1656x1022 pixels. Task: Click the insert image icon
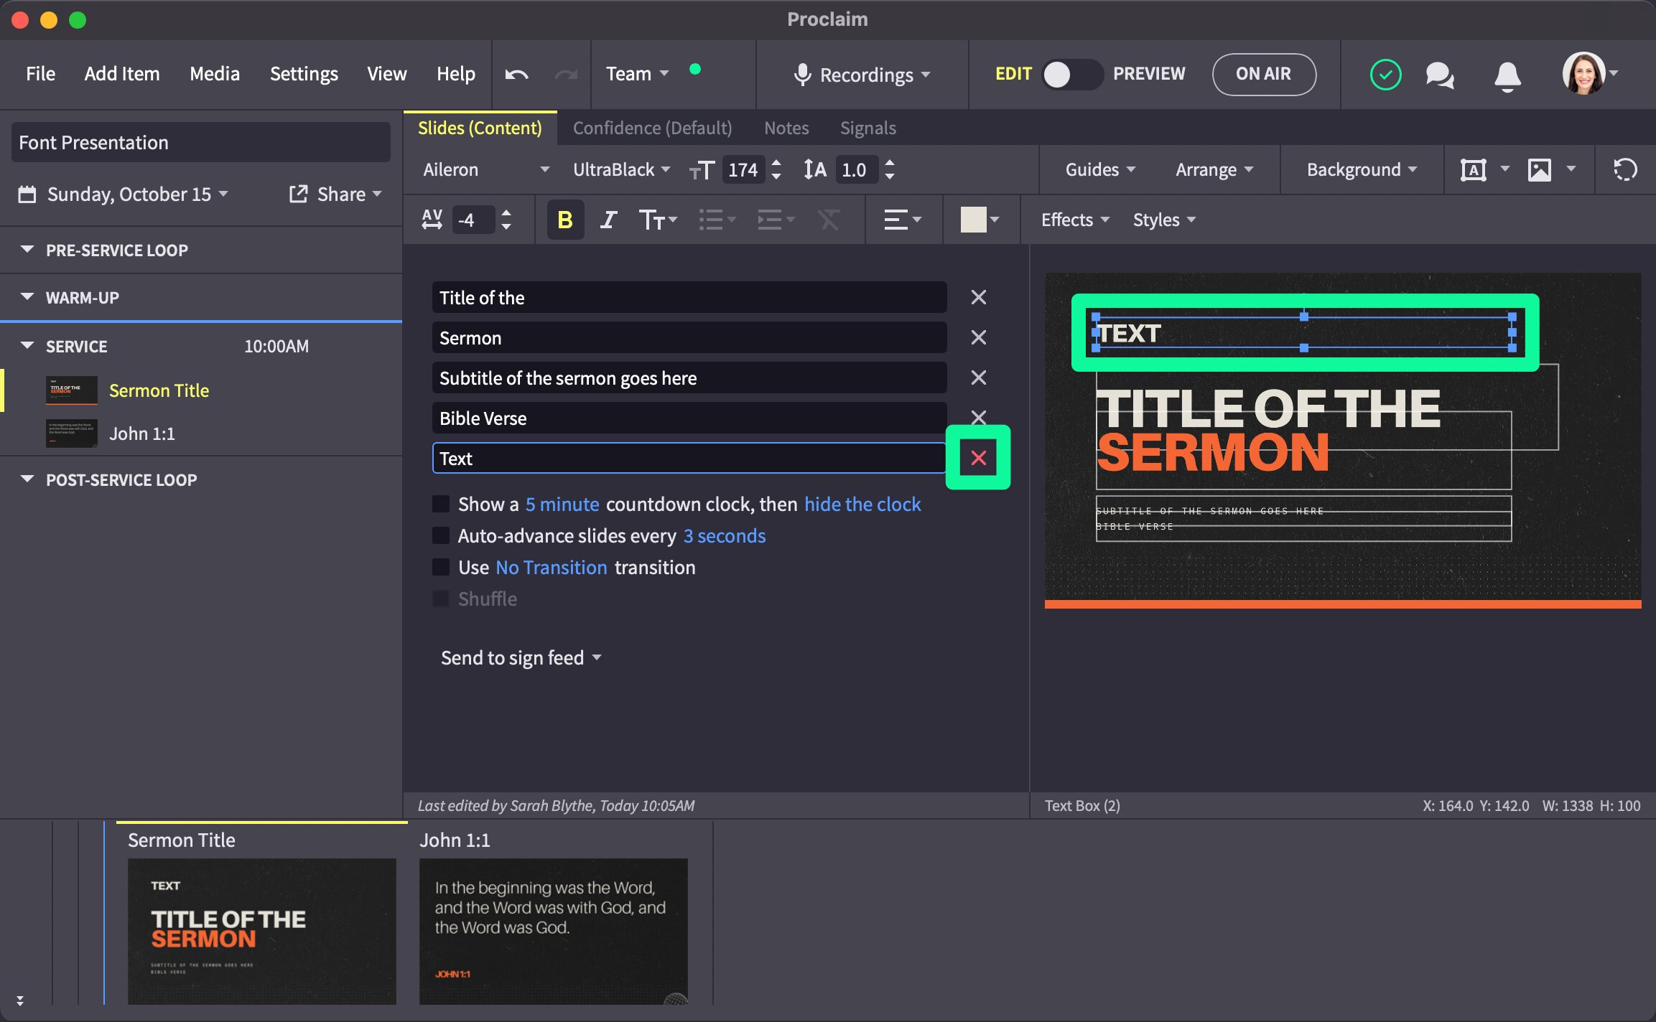pyautogui.click(x=1540, y=170)
